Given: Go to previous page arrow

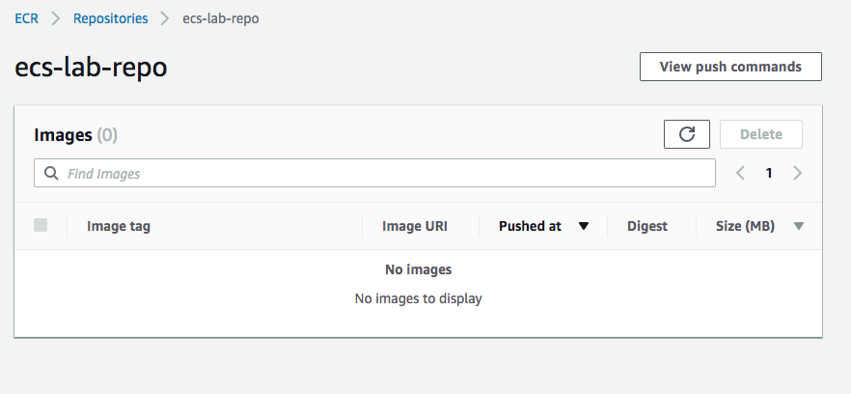Looking at the screenshot, I should pos(740,173).
